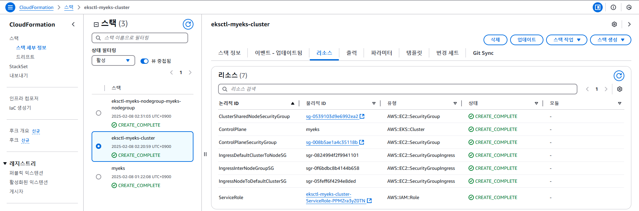Select myeks stack radio button
Screen dimensions: 639x211
click(99, 177)
